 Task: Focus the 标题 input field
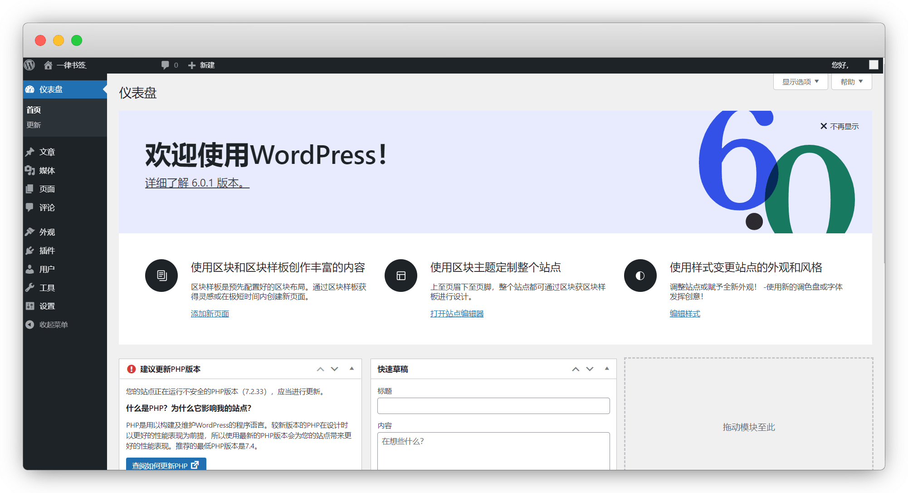(493, 406)
